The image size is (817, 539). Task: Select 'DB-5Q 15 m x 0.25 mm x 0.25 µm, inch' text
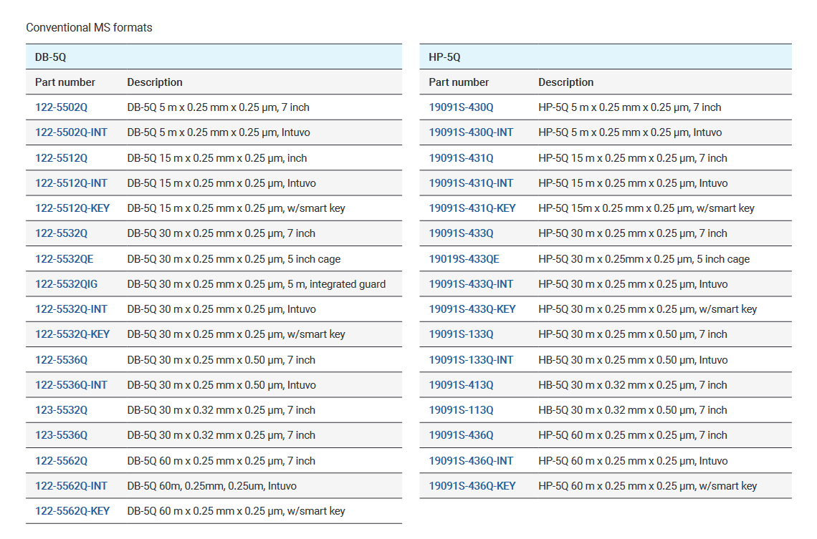pos(217,157)
